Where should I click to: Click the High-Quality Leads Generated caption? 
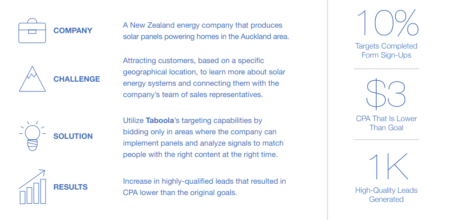tap(386, 195)
